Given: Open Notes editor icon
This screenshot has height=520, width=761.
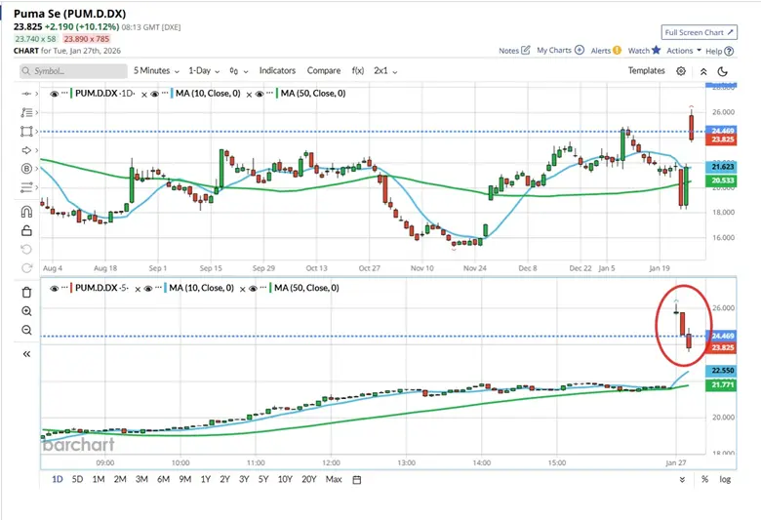Looking at the screenshot, I should point(526,50).
